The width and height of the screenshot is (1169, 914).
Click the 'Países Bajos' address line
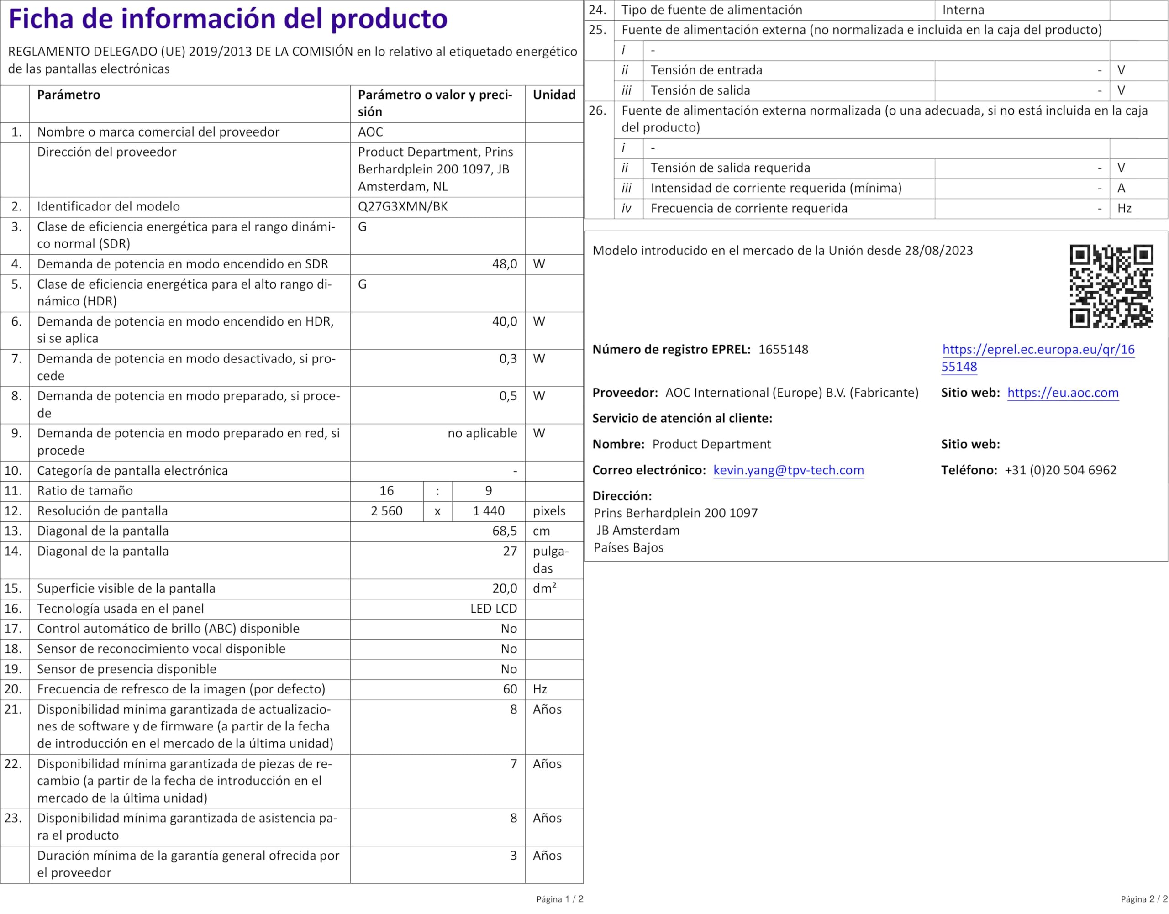tap(628, 547)
